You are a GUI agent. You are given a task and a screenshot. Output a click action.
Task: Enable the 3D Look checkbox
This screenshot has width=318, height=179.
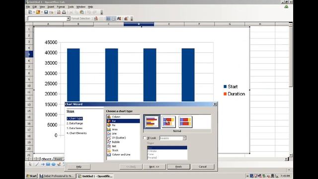point(145,138)
